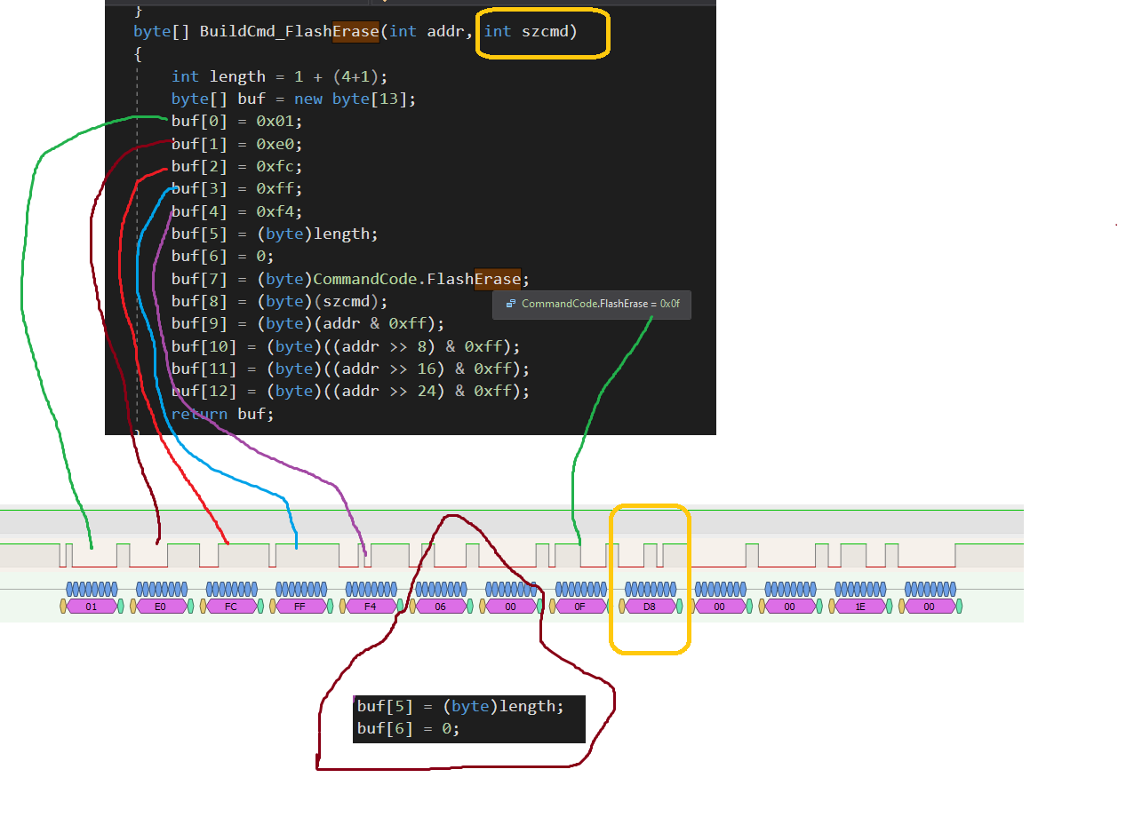Click the buf[10] line with 'addr >> 8'

click(x=347, y=346)
